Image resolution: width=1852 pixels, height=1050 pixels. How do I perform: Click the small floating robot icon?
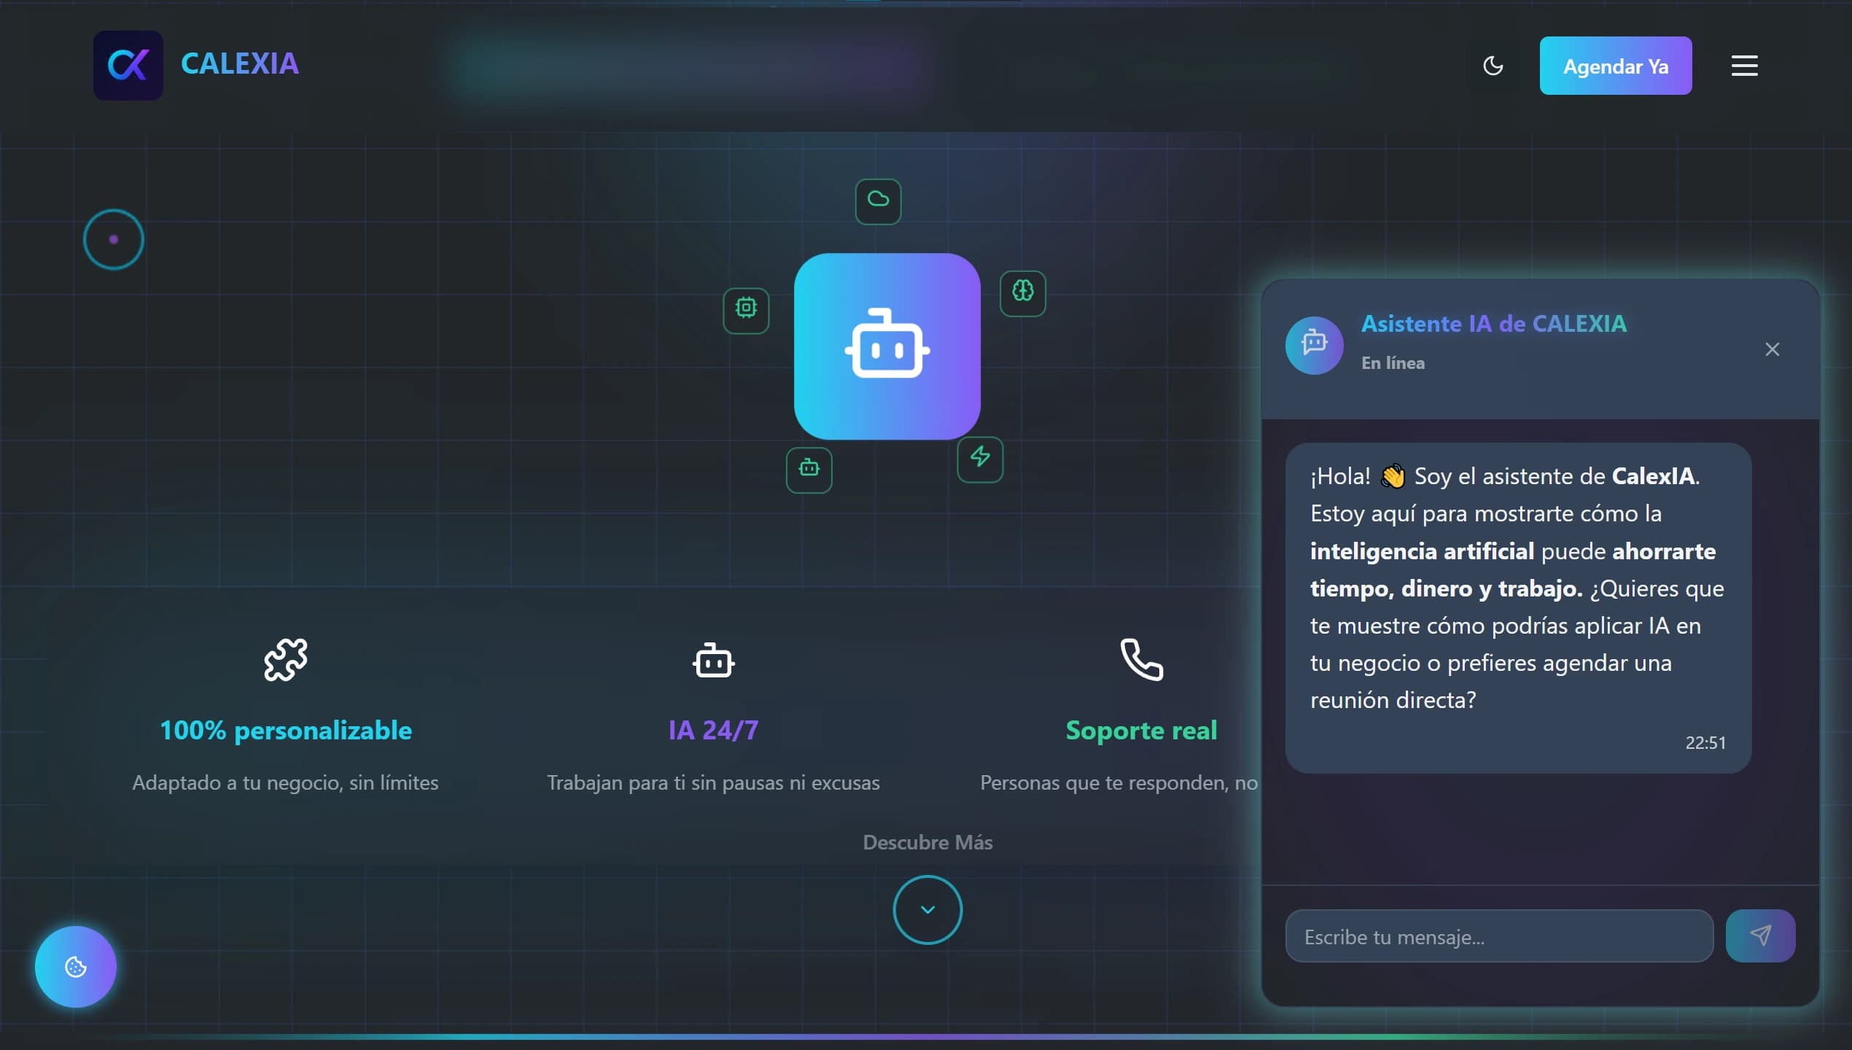click(x=809, y=469)
